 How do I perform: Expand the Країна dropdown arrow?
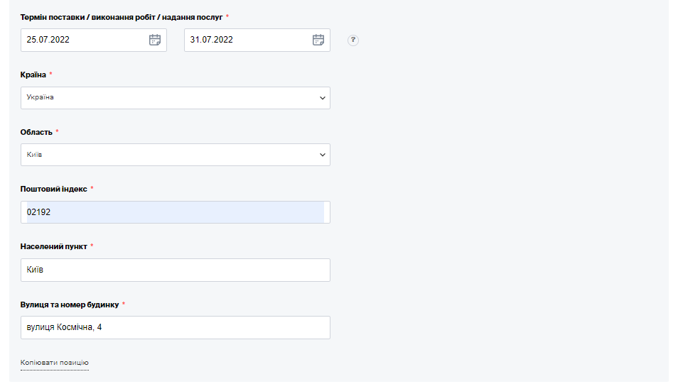(x=322, y=98)
